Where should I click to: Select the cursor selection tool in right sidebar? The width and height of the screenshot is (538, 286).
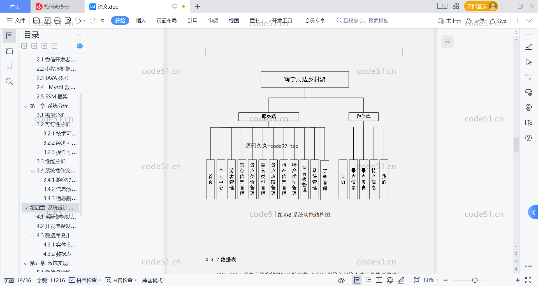[529, 62]
